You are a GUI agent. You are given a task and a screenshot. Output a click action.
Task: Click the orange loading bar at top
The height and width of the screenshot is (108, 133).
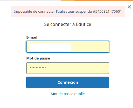point(97,0)
